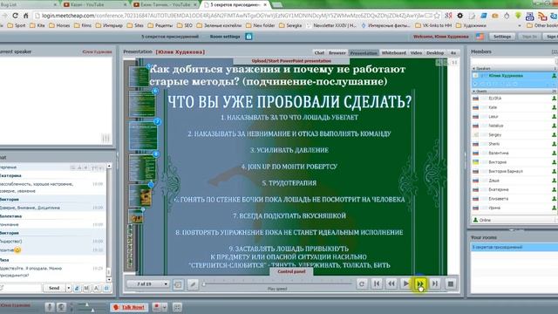Adjust the lower volume slider in bottom bar
Image resolution: width=558 pixels, height=314 pixels.
coord(92,311)
